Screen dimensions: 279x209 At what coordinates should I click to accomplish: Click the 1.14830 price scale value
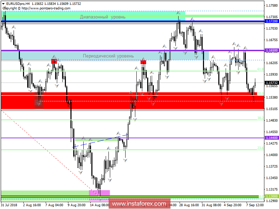coord(272,120)
